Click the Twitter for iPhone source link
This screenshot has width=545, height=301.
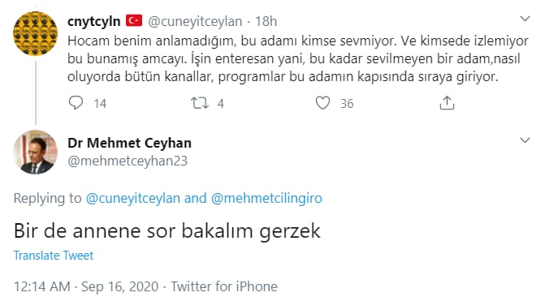pos(224,286)
